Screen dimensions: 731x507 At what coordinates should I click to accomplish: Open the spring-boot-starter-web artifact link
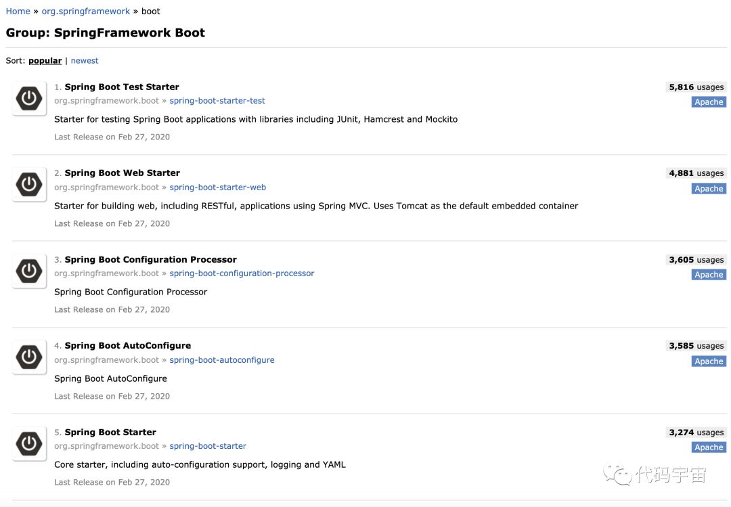217,188
